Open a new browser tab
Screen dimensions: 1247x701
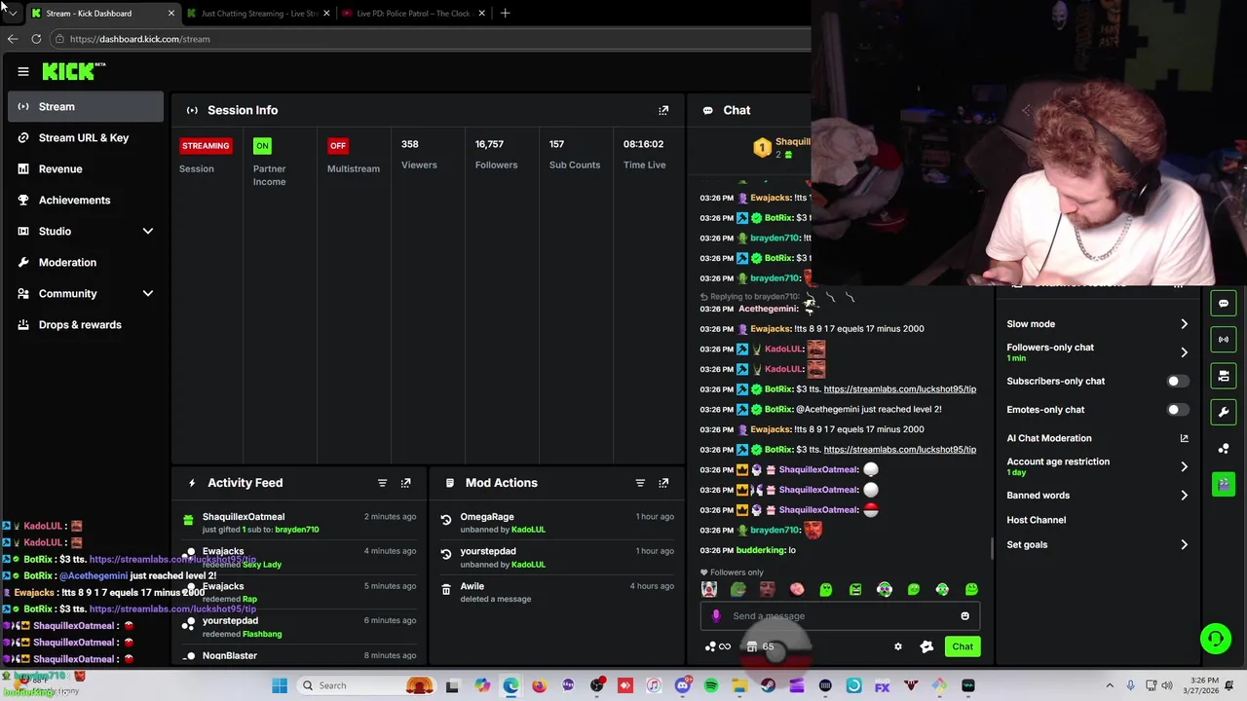(x=505, y=14)
